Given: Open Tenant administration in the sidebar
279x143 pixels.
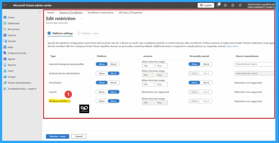Looking at the screenshot, I should [x=19, y=83].
